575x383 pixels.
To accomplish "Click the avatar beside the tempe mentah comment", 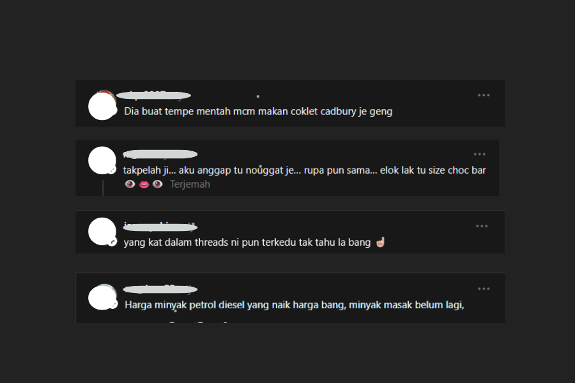I will (x=102, y=106).
